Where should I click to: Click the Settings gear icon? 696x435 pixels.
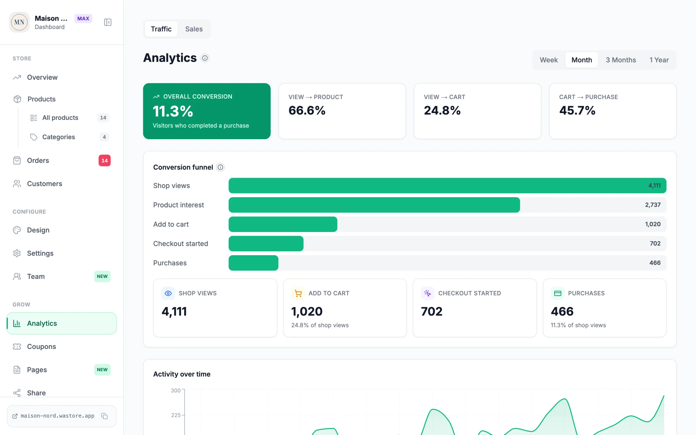[17, 253]
